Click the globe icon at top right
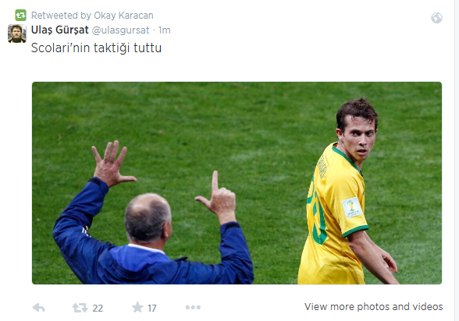 point(436,18)
